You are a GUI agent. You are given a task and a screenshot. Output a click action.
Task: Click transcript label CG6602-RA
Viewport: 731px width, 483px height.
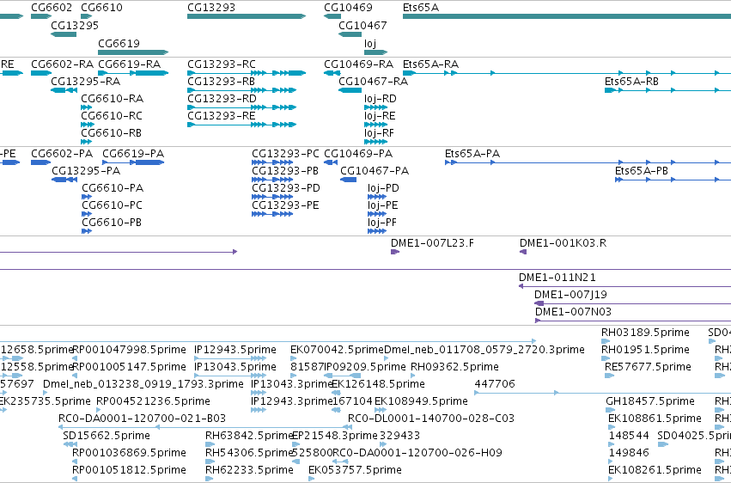62,64
